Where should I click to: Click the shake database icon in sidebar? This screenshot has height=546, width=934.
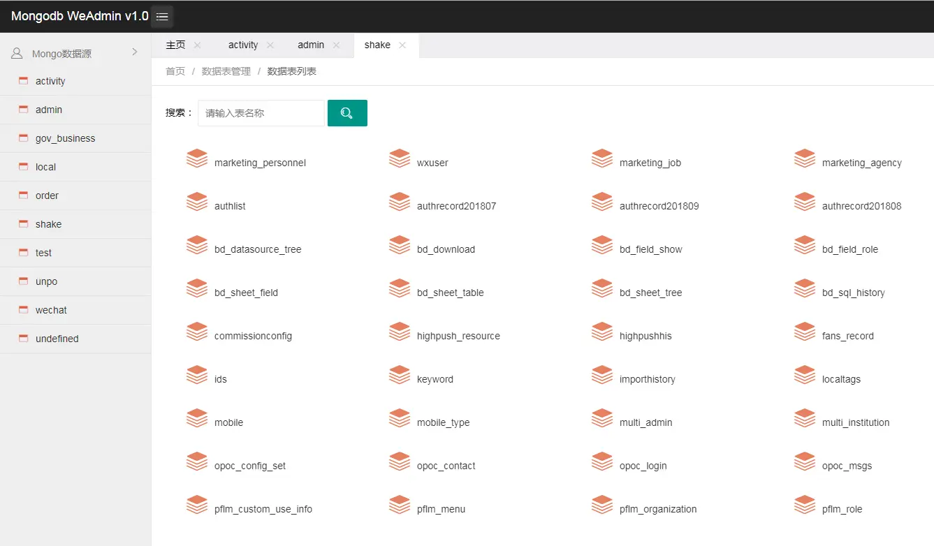tap(23, 223)
